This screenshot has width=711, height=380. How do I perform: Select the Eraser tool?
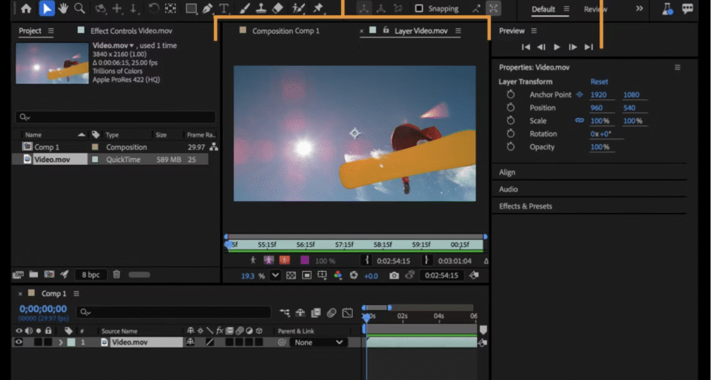click(x=278, y=8)
